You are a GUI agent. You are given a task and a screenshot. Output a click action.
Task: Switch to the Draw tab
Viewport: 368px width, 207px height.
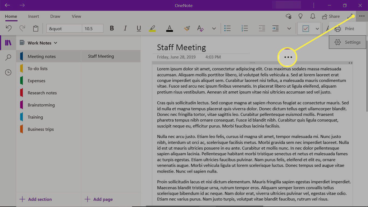coord(55,16)
